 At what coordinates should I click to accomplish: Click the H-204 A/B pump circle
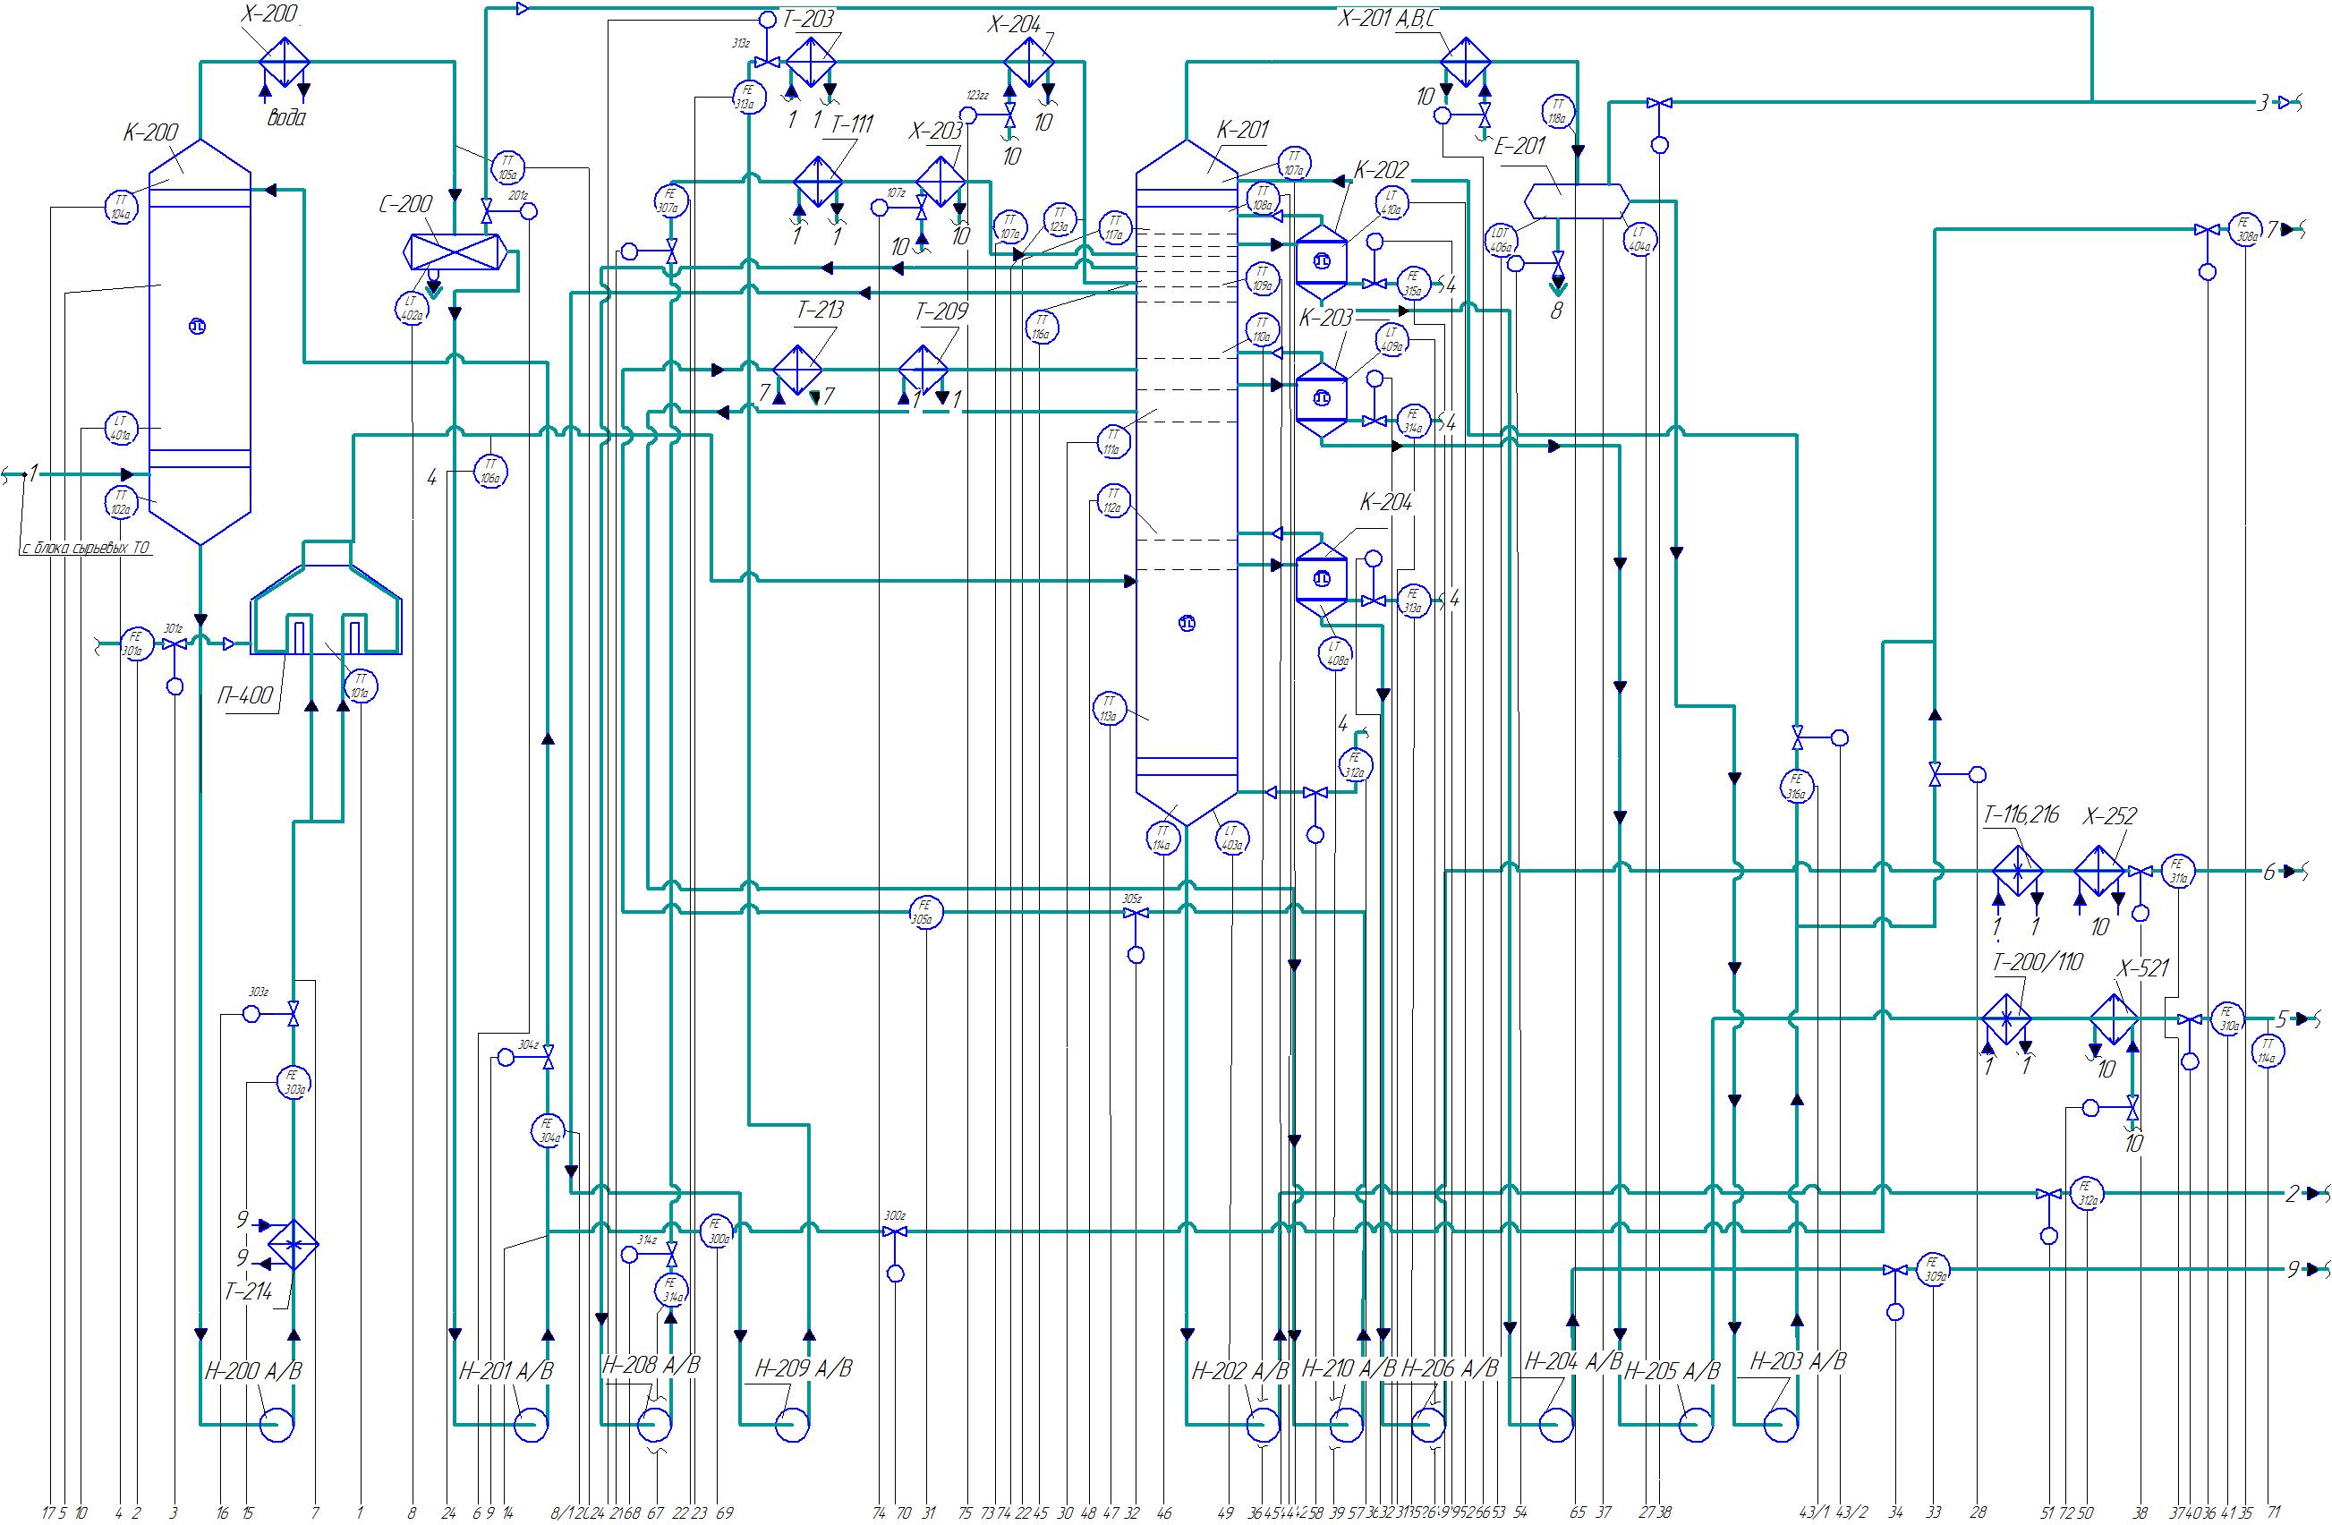[1555, 1424]
